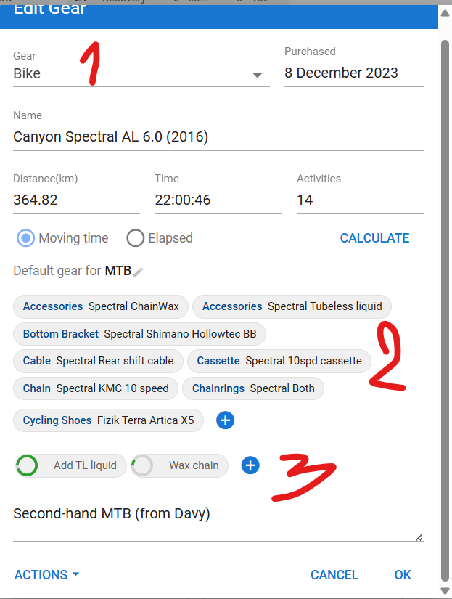Select the Moving time radio button
This screenshot has height=599, width=452.
click(26, 238)
